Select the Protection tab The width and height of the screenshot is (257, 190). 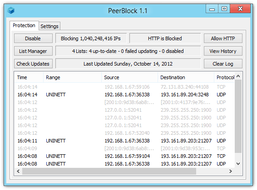pyautogui.click(x=24, y=25)
